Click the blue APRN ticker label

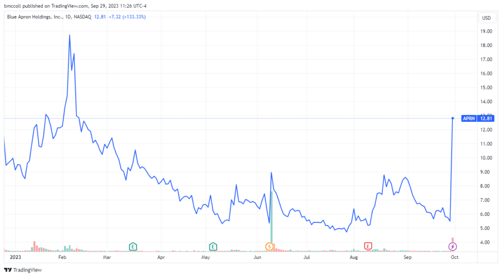(469, 118)
